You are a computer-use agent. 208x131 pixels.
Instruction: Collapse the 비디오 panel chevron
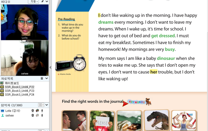[x=47, y=1]
